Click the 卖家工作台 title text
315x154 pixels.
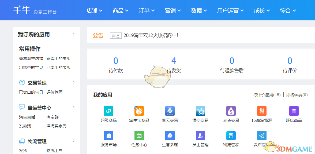point(45,12)
